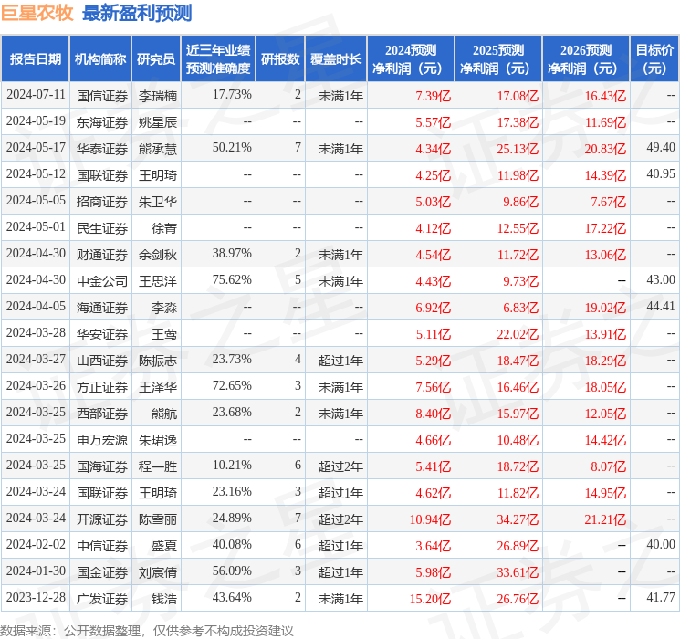This screenshot has width=680, height=639.
Task: Select the 广发证券 institution cell
Action: pos(102,598)
